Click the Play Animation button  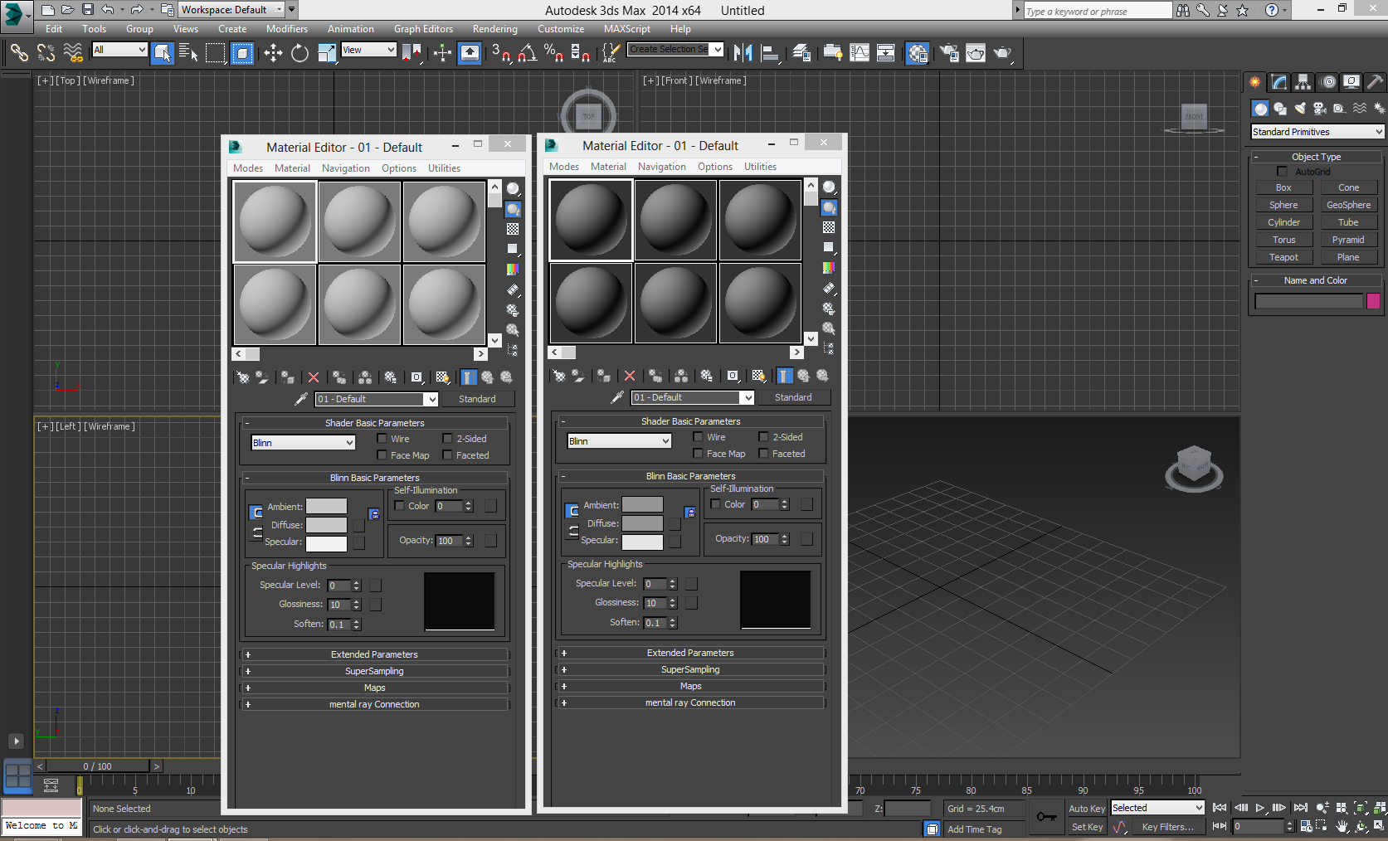coord(1259,808)
